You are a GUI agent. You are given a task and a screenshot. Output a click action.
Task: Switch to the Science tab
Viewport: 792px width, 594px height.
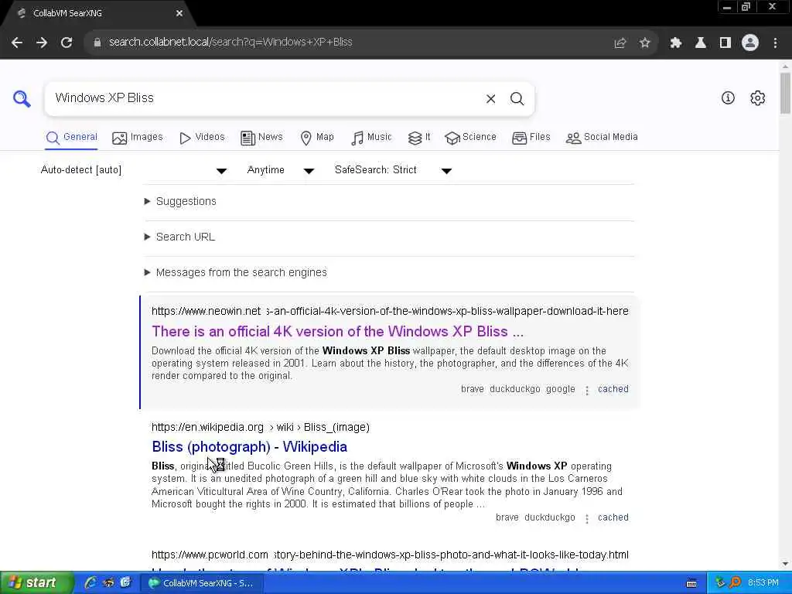coord(471,138)
